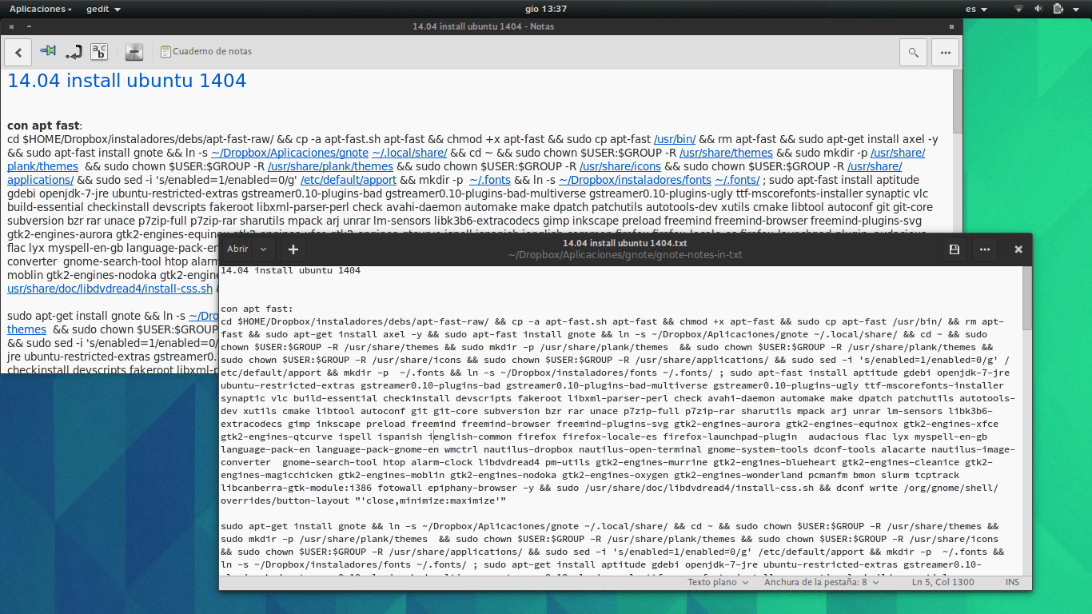Open gedit's three-dots options menu
The height and width of the screenshot is (614, 1092).
[985, 249]
